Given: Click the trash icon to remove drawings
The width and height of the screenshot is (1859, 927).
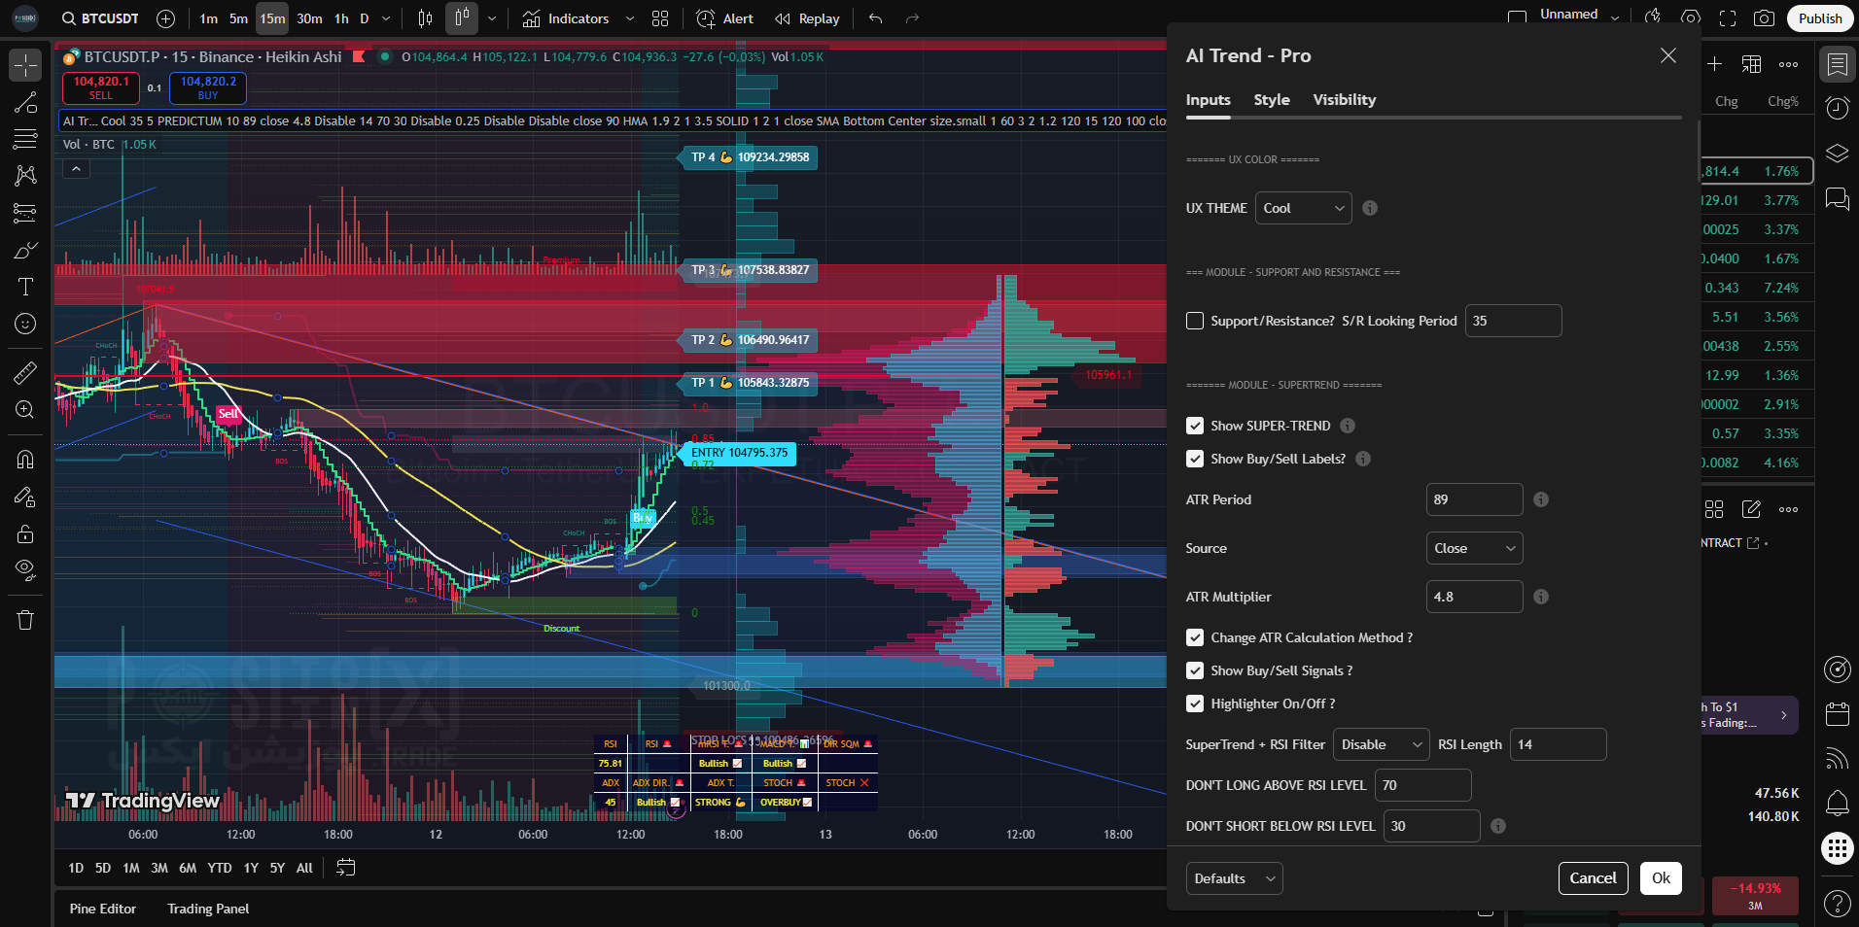Looking at the screenshot, I should click(x=25, y=620).
